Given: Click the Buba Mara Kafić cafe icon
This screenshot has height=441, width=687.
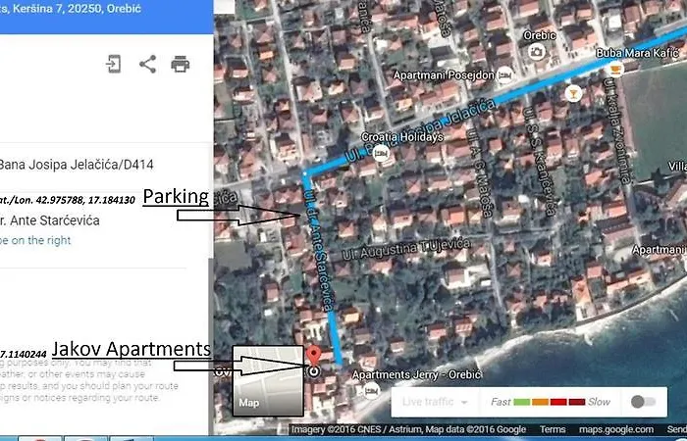Looking at the screenshot, I should tap(615, 69).
